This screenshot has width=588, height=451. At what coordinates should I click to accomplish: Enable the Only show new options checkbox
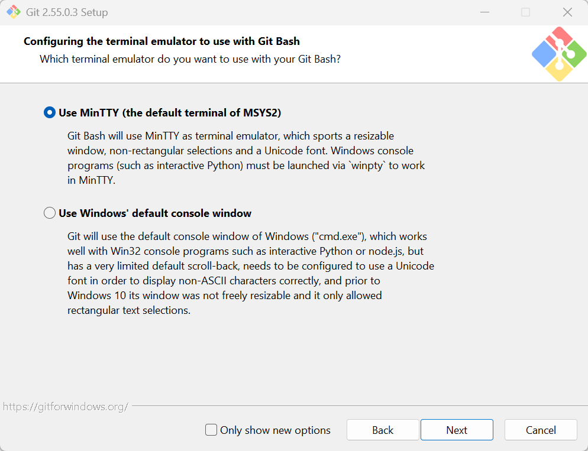(211, 430)
